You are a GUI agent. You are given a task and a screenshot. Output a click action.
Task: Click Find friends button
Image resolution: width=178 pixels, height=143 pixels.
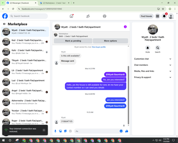[x=146, y=16]
